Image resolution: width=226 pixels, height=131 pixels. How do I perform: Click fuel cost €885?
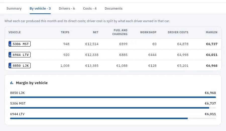pyautogui.click(x=123, y=55)
